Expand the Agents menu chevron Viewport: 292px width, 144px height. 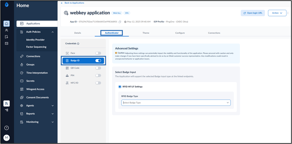pyautogui.click(x=53, y=106)
